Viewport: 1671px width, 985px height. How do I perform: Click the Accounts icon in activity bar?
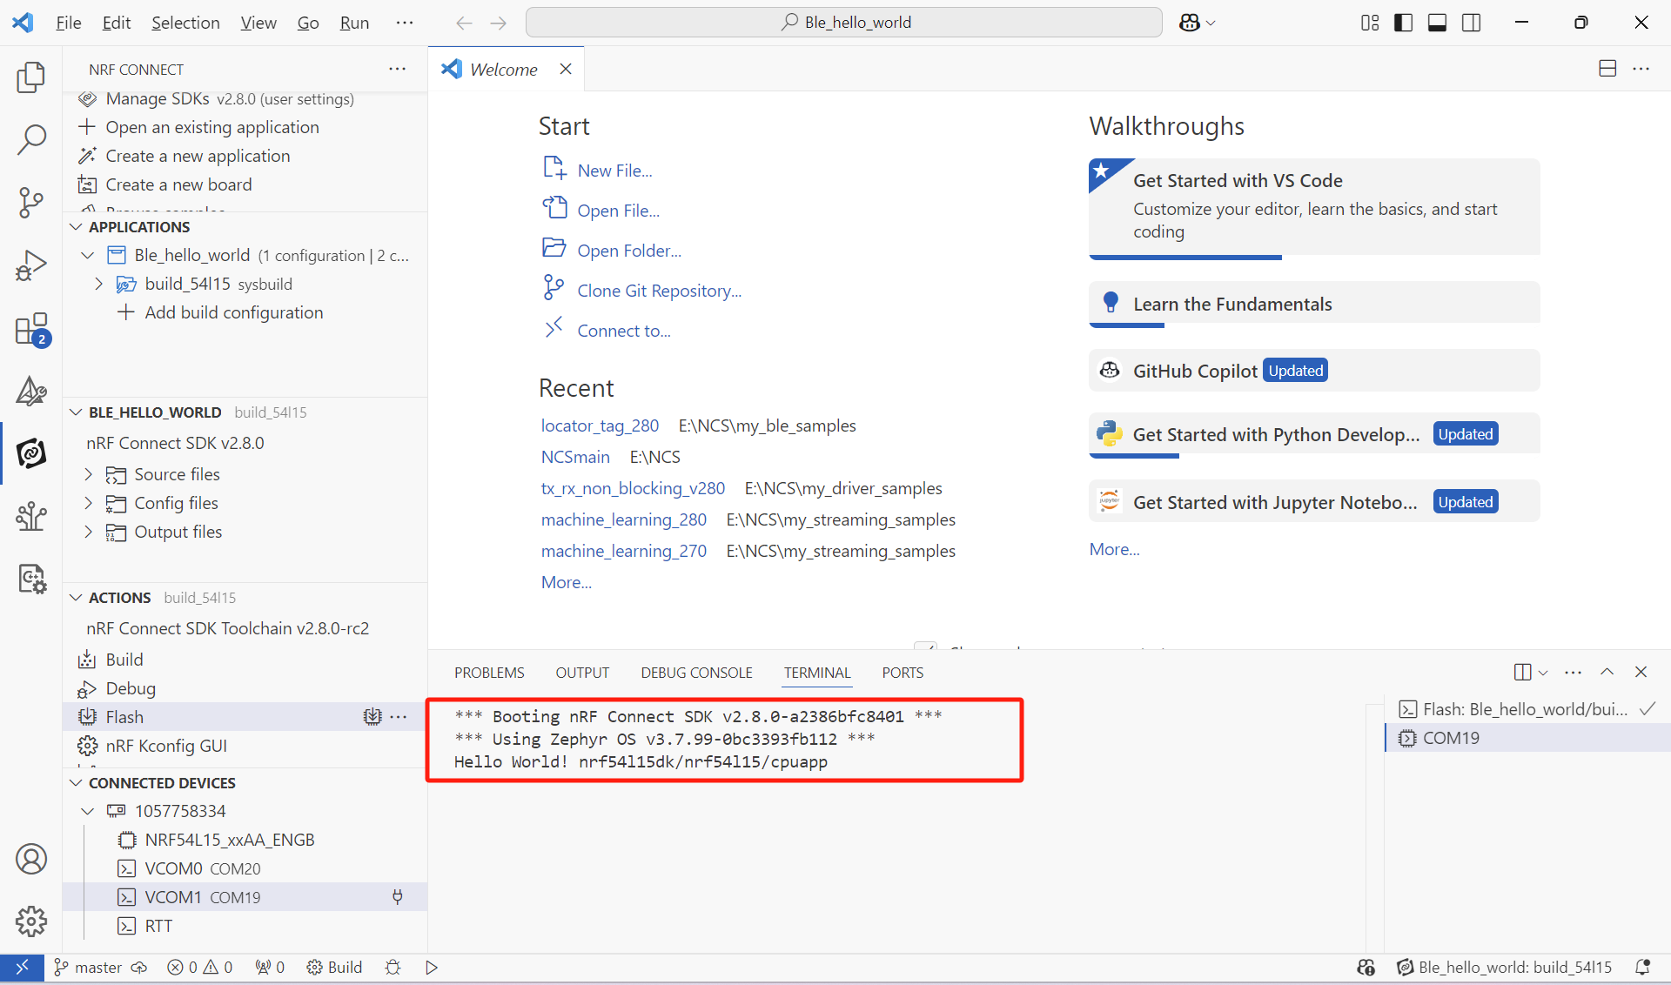31,859
